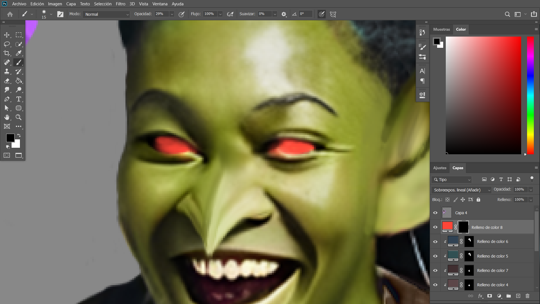The image size is (540, 304).
Task: Reset default foreground and background colors
Action: point(8,147)
